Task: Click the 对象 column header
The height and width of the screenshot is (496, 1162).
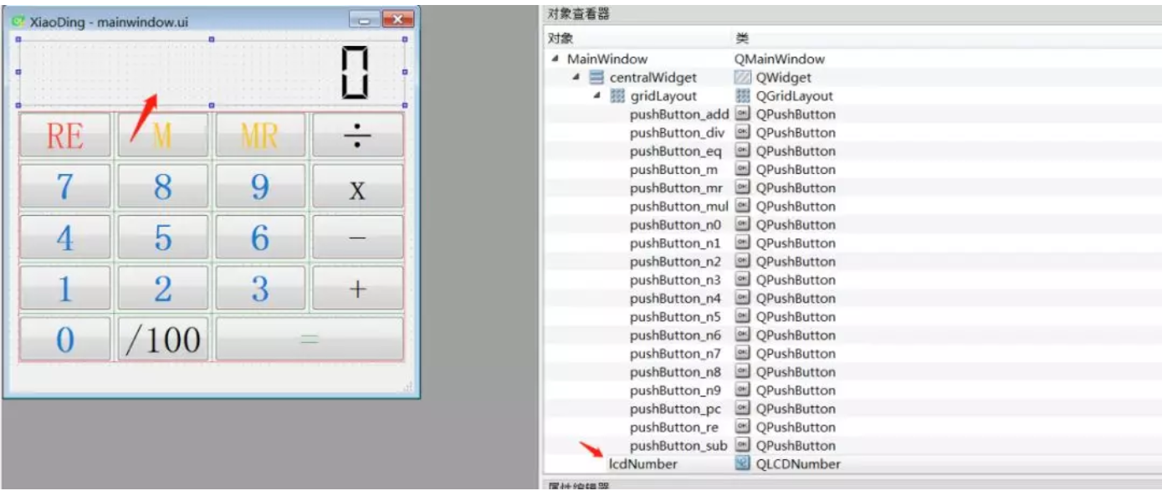Action: (x=560, y=38)
